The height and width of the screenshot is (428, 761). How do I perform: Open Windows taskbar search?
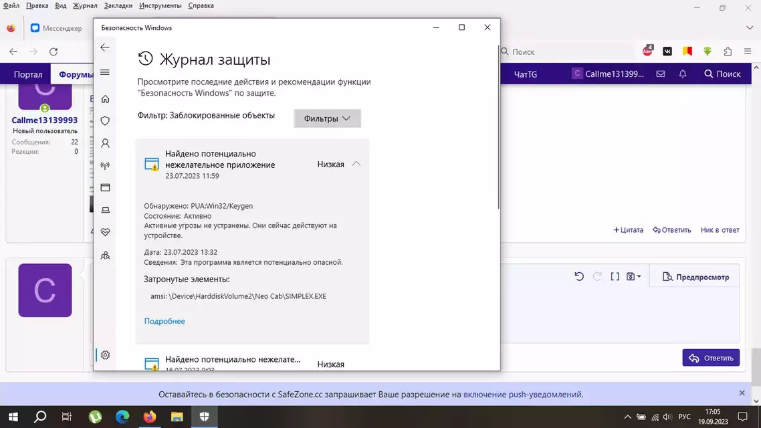[40, 417]
